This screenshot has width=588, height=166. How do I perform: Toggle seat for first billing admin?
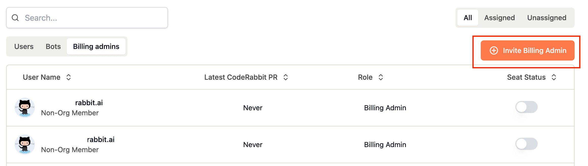click(x=526, y=107)
